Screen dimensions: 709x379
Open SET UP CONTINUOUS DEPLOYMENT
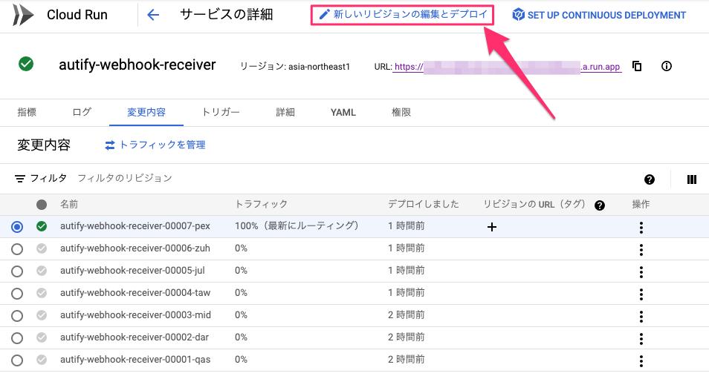(x=599, y=15)
